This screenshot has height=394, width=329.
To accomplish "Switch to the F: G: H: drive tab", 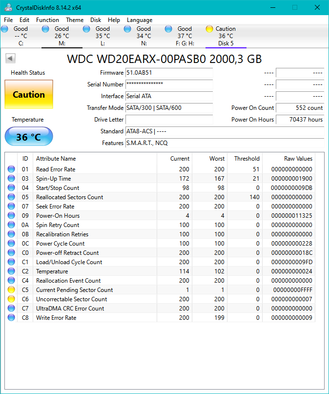I will click(x=185, y=36).
